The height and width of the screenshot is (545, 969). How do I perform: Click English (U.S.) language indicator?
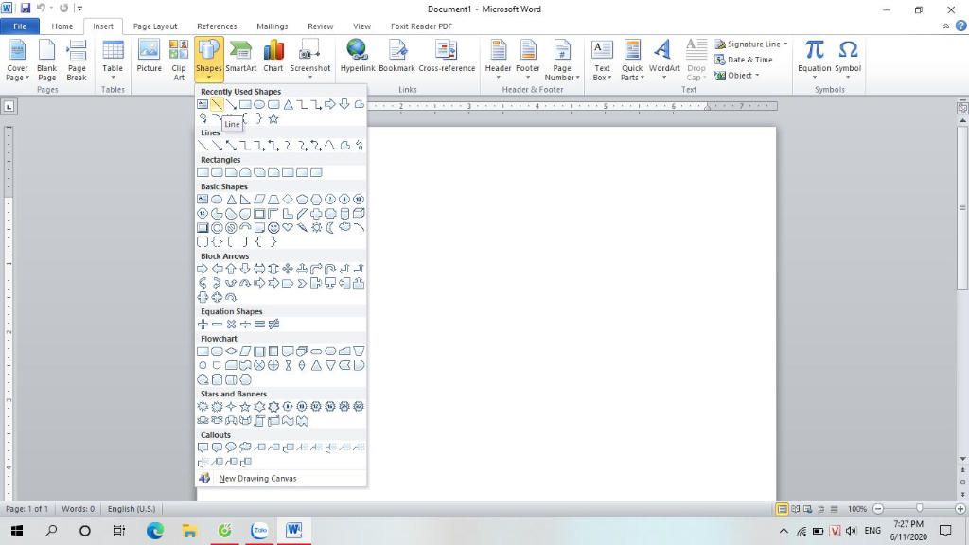pyautogui.click(x=132, y=509)
